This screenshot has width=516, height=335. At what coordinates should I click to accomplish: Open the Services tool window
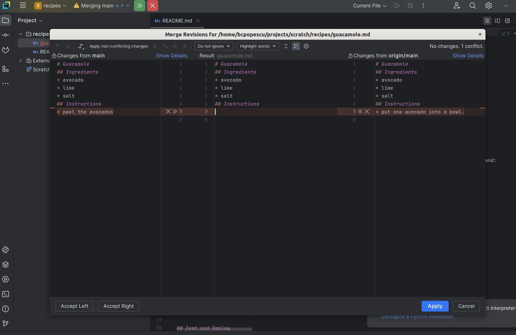6,279
